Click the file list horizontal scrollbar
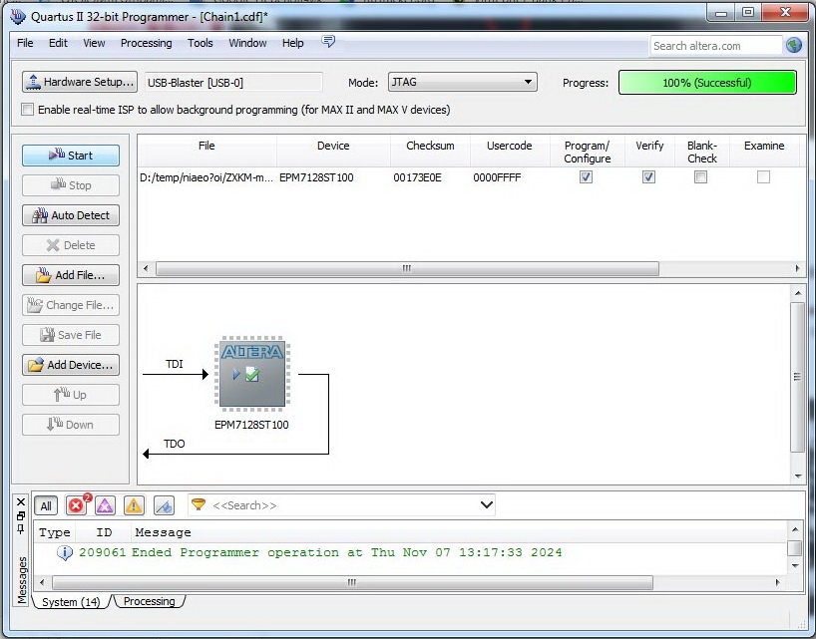Image resolution: width=816 pixels, height=639 pixels. pos(407,268)
